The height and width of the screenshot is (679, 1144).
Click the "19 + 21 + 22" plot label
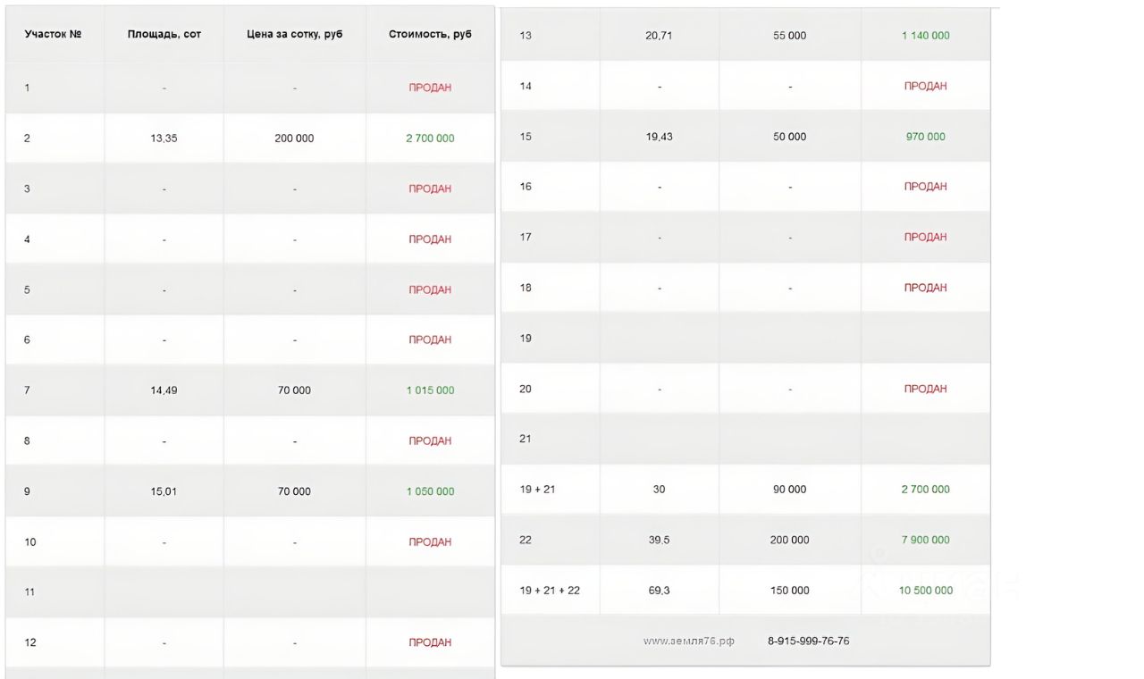(550, 591)
